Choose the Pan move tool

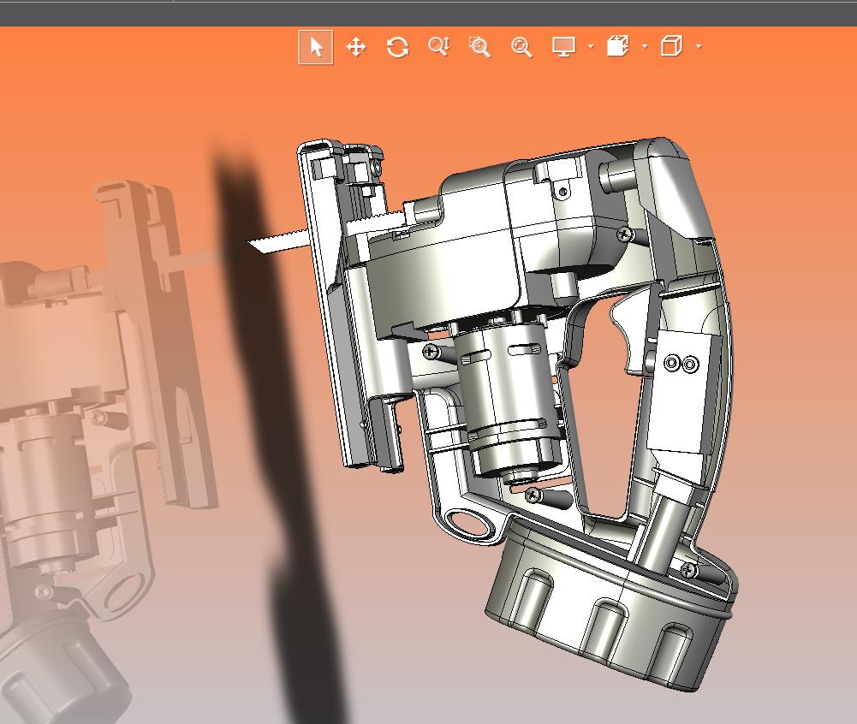(x=356, y=47)
